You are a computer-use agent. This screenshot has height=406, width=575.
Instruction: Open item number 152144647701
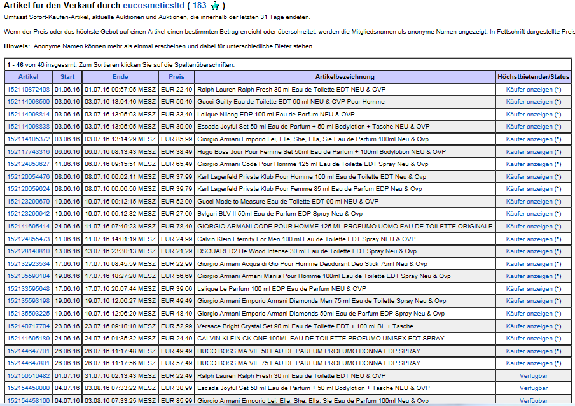(29, 351)
